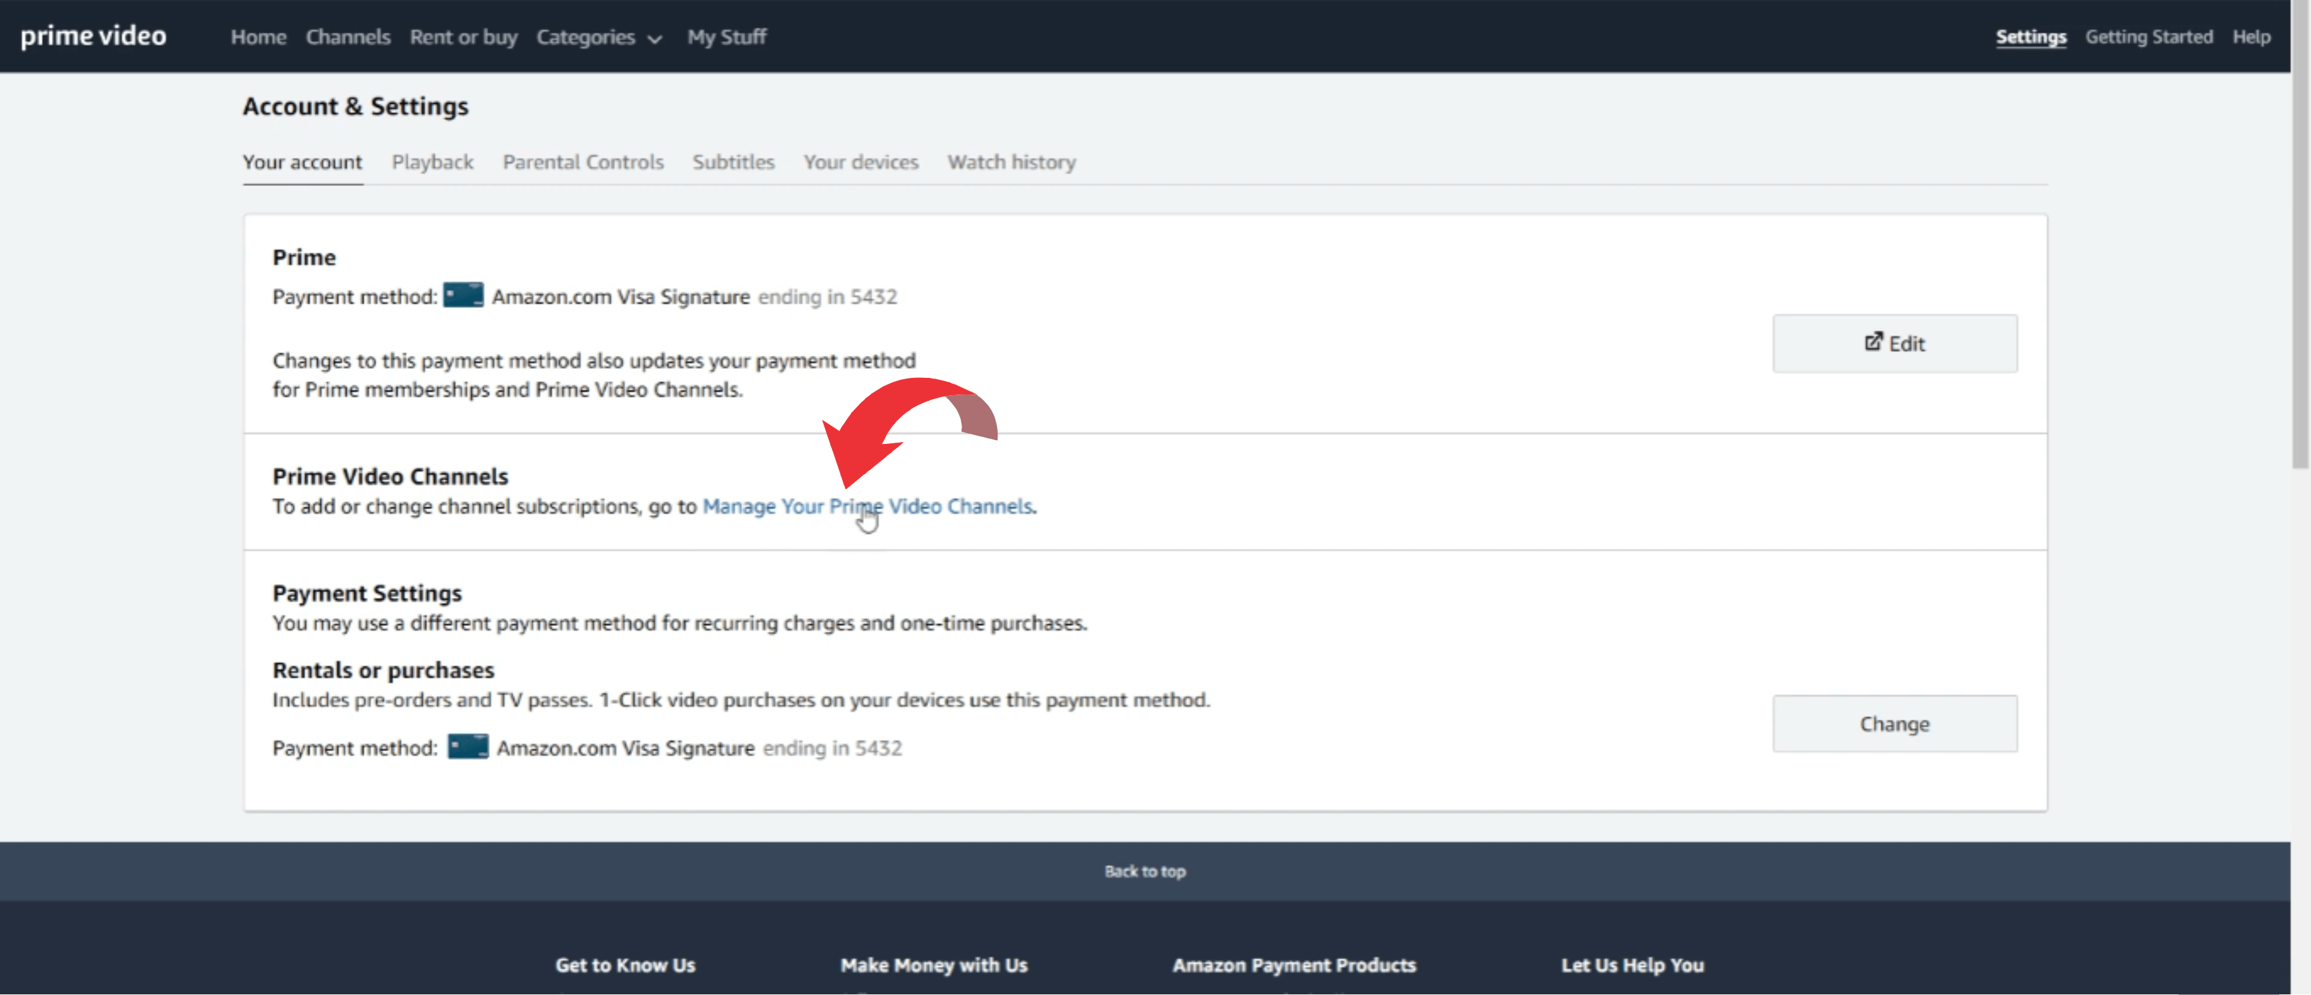View the Watch history tab
The width and height of the screenshot is (2311, 995).
pos(1011,162)
